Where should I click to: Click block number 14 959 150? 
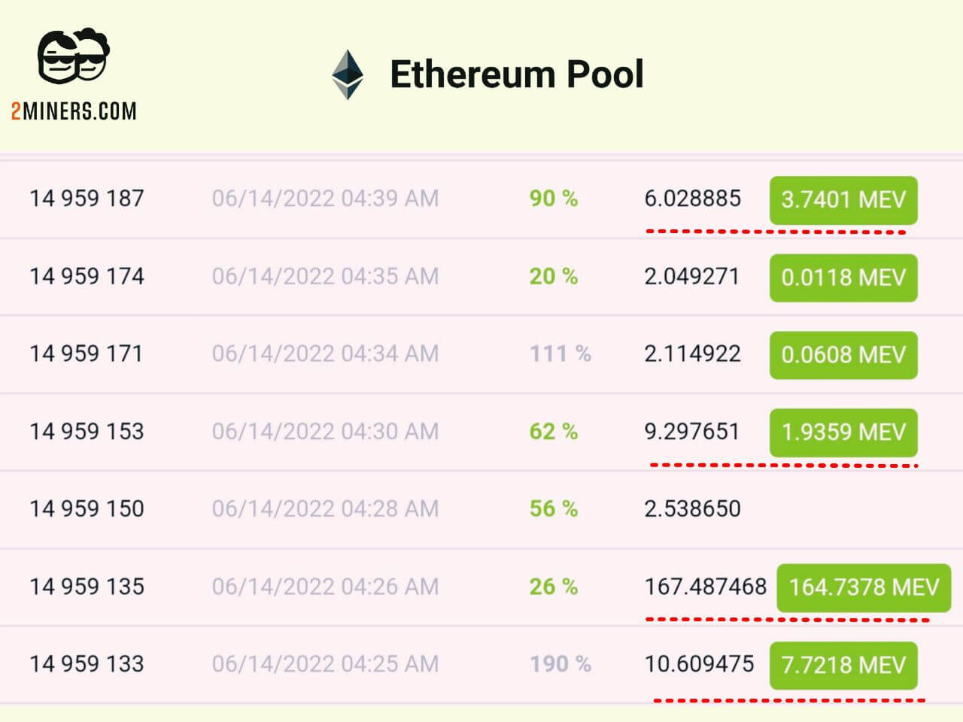87,508
